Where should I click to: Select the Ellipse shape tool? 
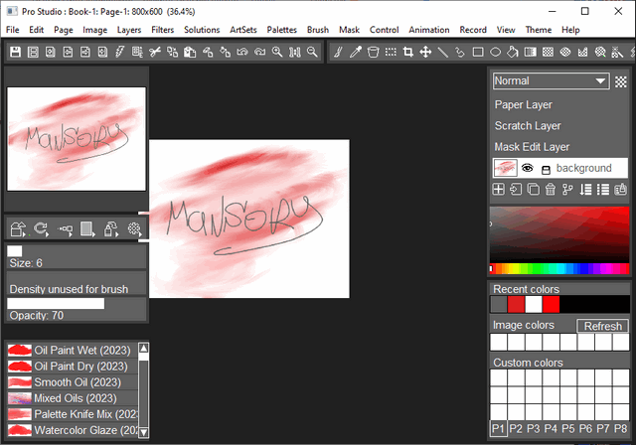pos(495,52)
